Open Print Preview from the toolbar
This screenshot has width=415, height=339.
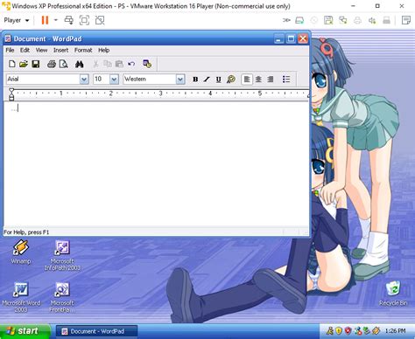(x=63, y=64)
